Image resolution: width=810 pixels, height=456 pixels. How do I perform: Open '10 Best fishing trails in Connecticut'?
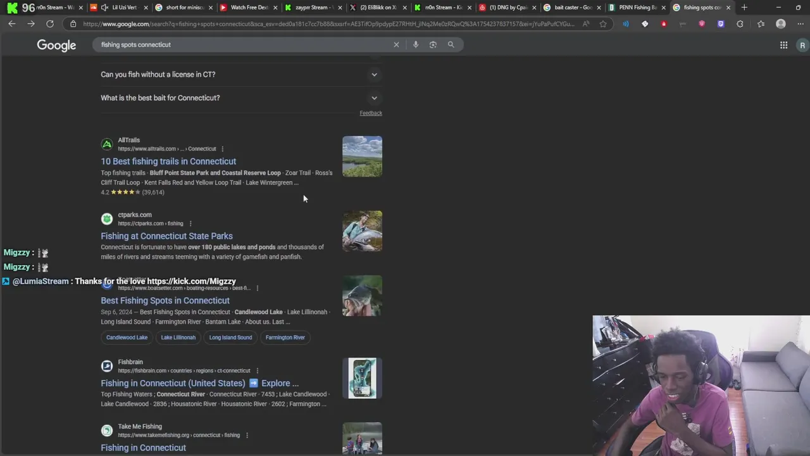click(x=168, y=161)
